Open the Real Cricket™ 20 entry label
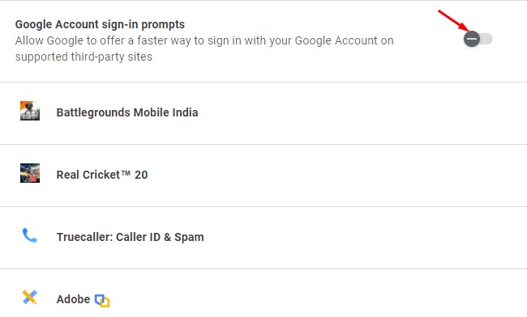The height and width of the screenshot is (317, 527). coord(102,175)
